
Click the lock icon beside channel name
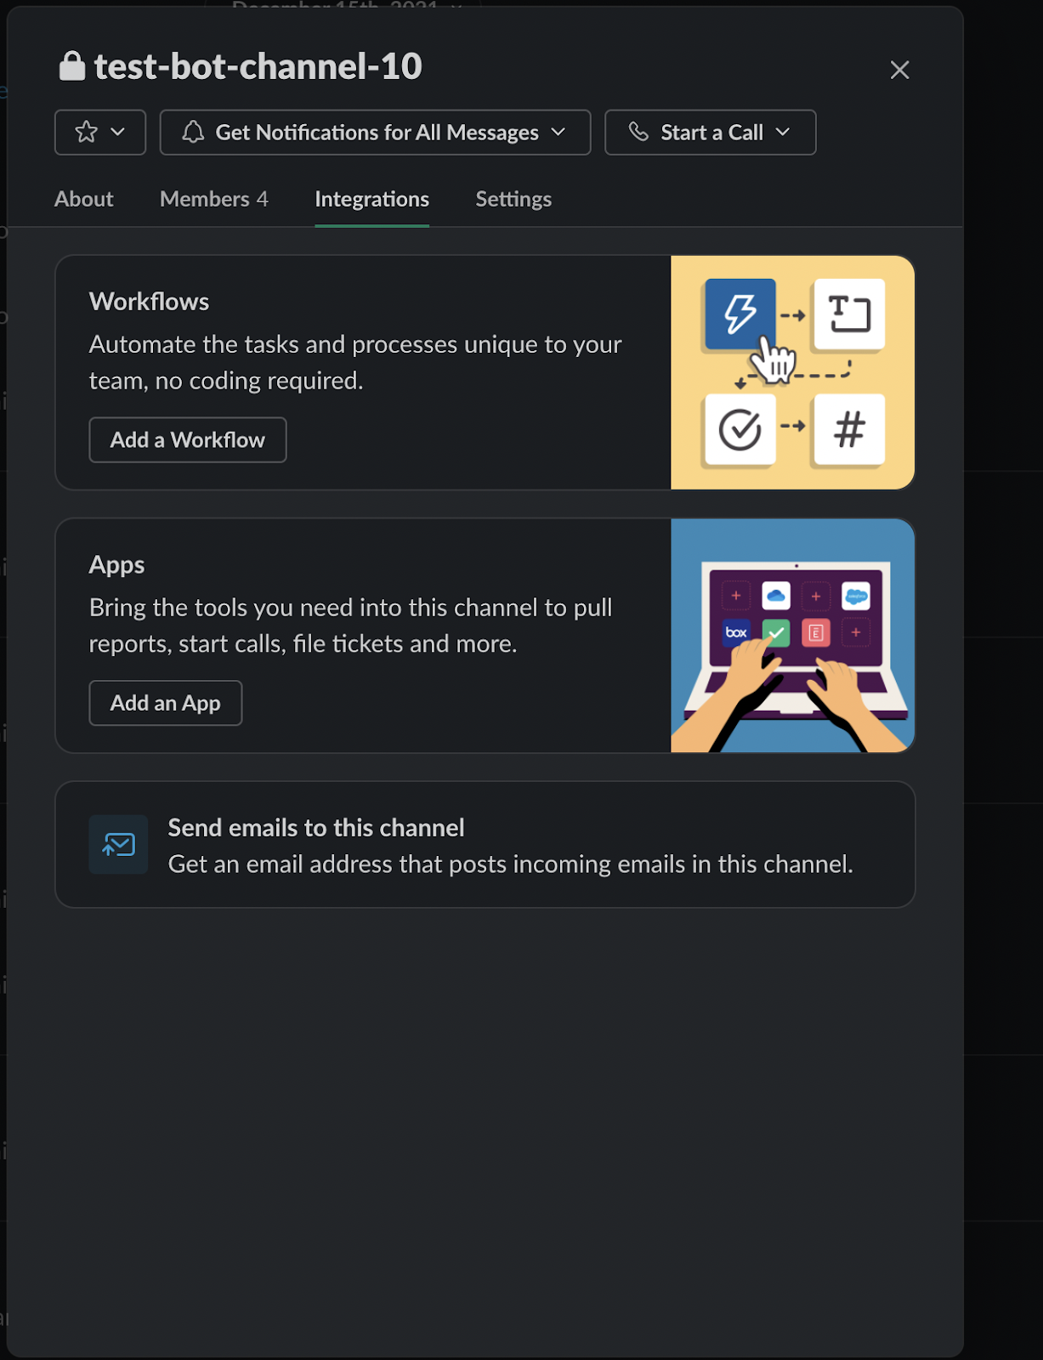[x=72, y=66]
